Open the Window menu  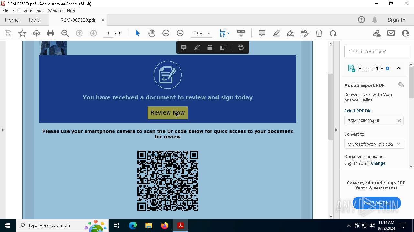click(x=55, y=11)
